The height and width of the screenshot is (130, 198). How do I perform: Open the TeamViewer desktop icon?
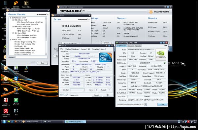(x=16, y=80)
